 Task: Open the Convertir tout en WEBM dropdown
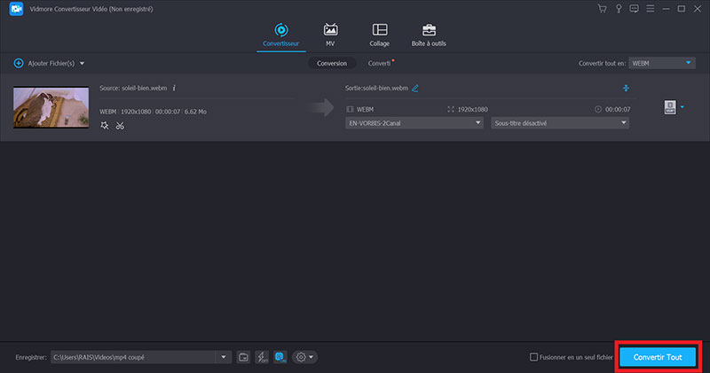[661, 63]
